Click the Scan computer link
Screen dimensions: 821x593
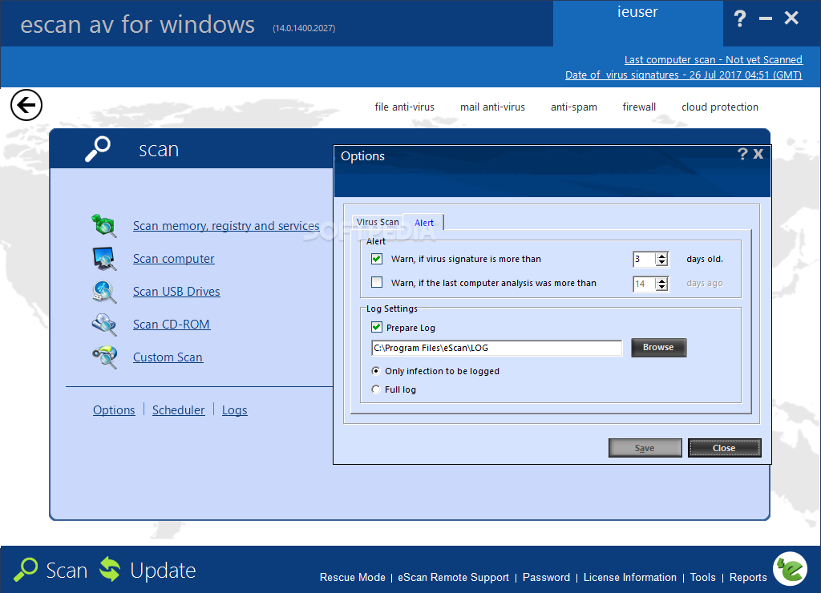pos(173,259)
